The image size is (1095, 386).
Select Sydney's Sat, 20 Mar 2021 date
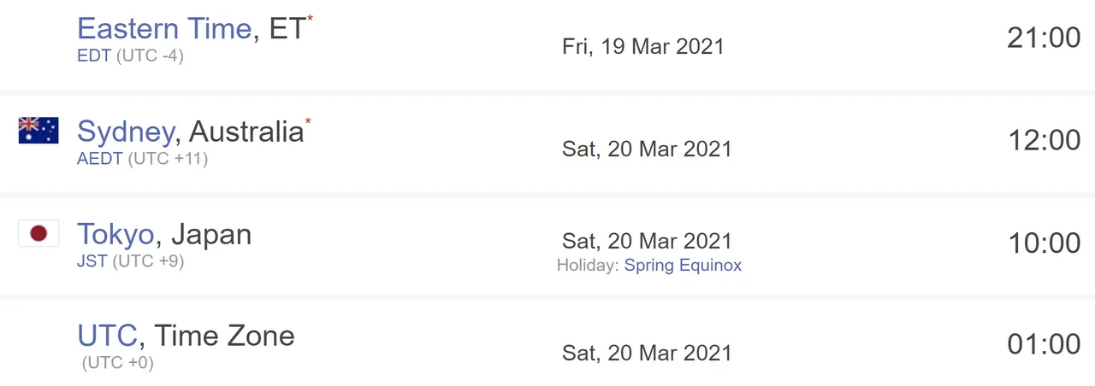pyautogui.click(x=647, y=149)
